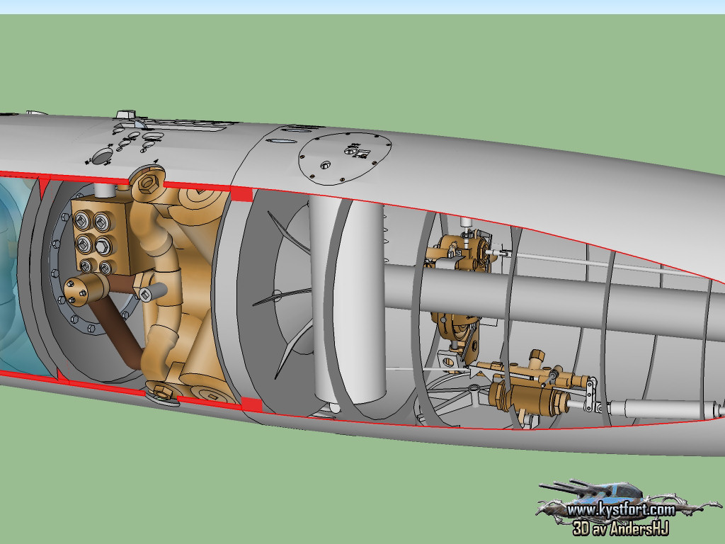Select the small brass valve at lower right
The image size is (725, 544).
(x=532, y=389)
